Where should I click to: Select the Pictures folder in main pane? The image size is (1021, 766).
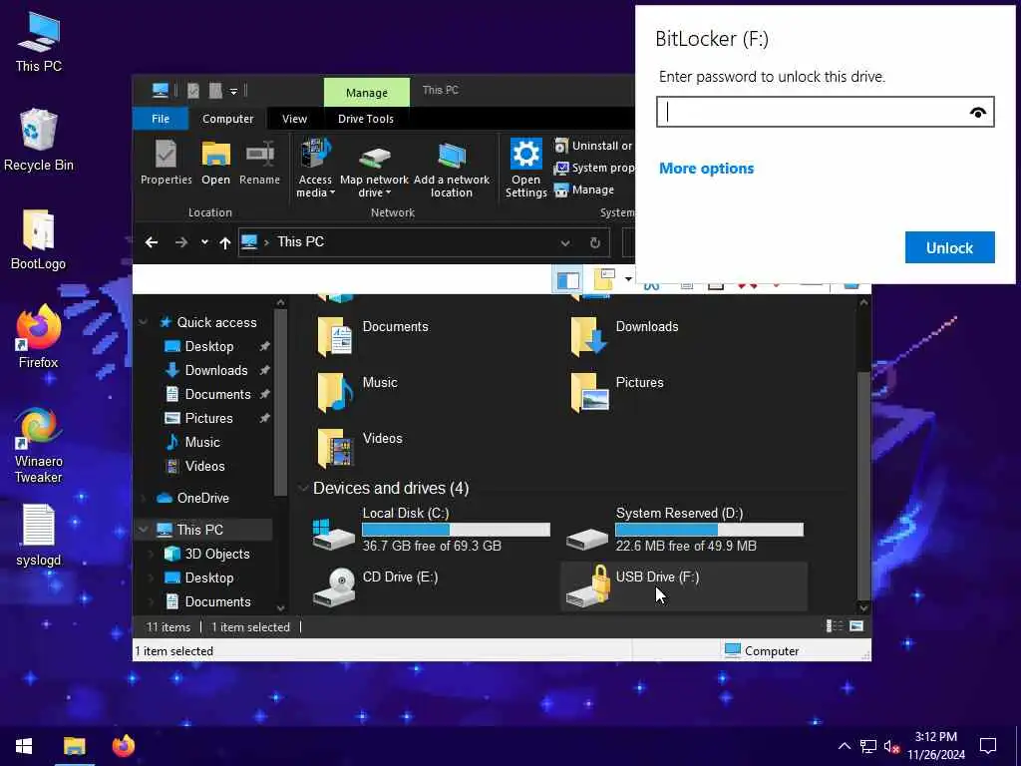point(616,391)
